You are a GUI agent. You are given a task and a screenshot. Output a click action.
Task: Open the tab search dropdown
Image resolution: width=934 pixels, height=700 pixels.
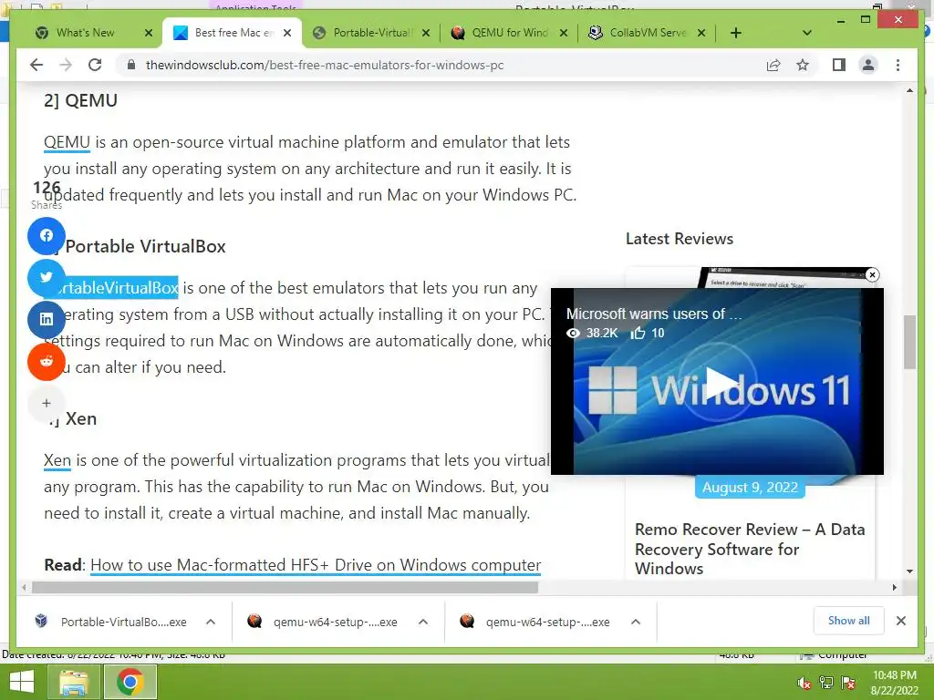coord(807,33)
